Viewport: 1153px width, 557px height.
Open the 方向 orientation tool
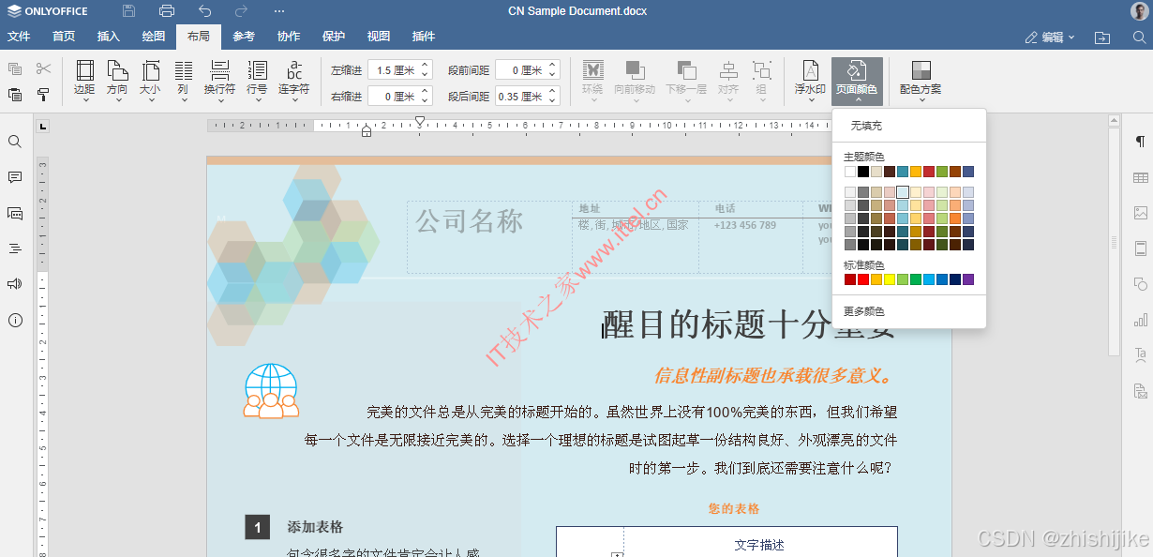point(117,81)
